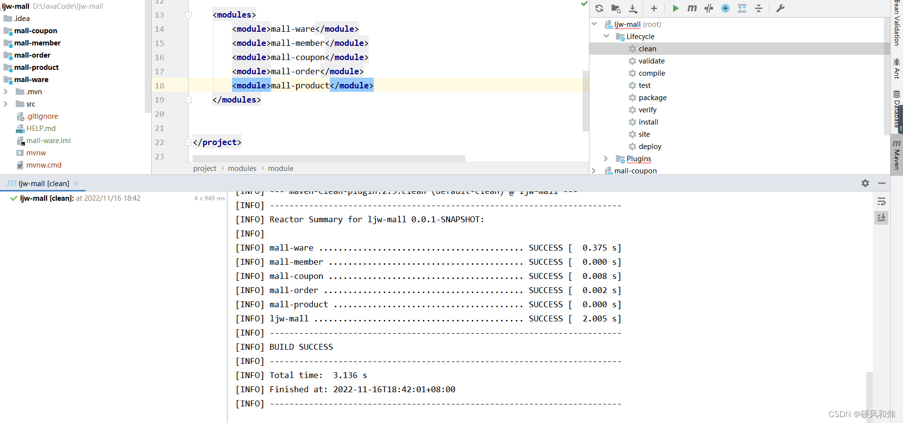Click 'project' breadcrumb
Viewport: 903px width, 423px height.
[x=204, y=169]
